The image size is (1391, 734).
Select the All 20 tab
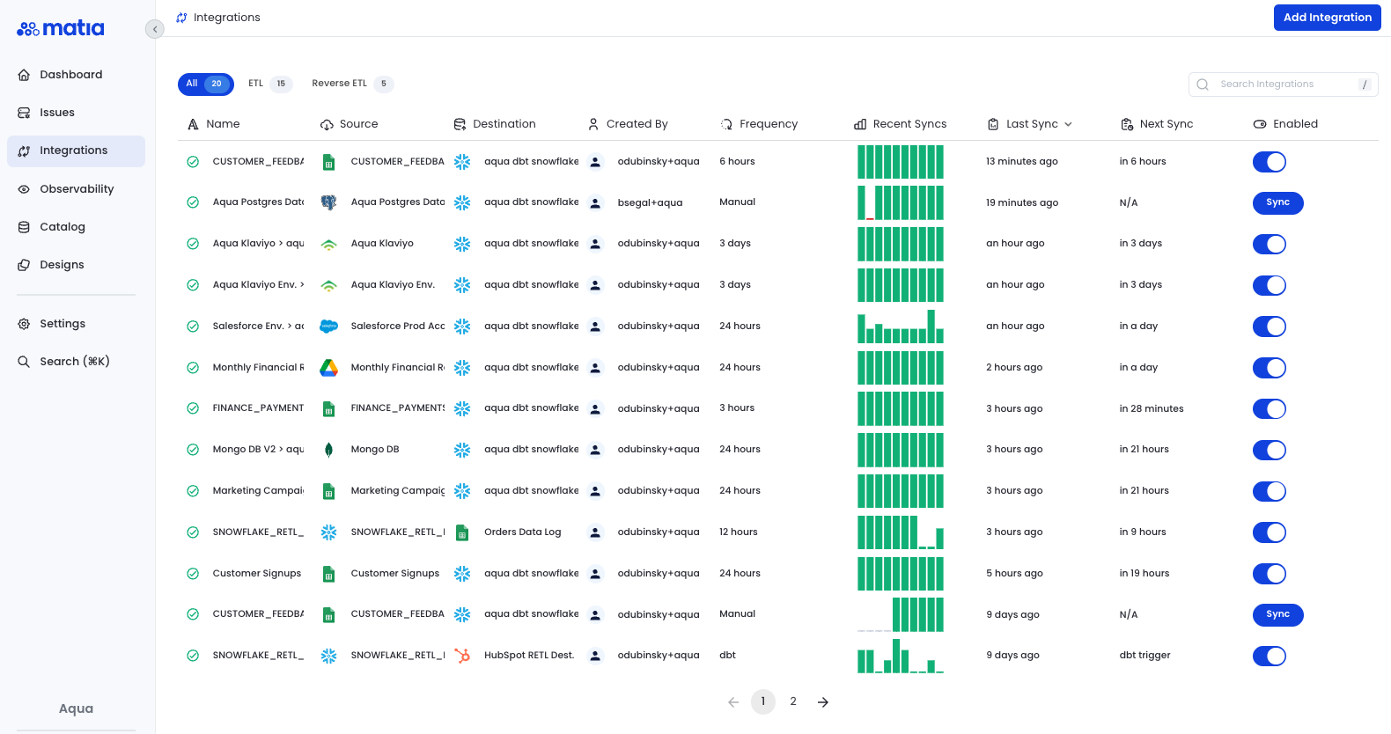coord(206,84)
